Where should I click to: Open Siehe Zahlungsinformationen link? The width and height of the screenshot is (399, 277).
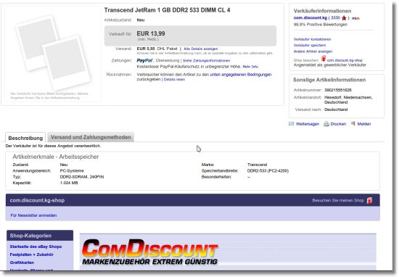[x=206, y=60]
